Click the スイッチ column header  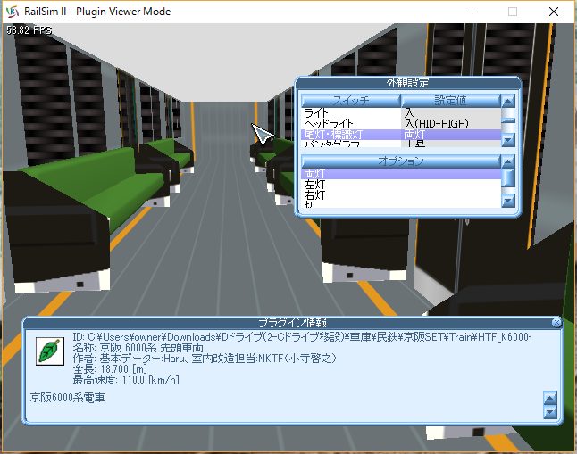tap(351, 101)
